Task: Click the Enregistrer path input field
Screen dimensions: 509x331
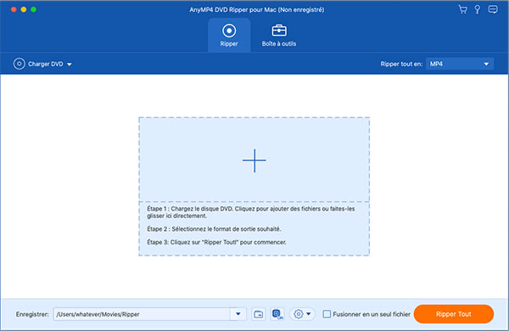Action: click(x=142, y=314)
